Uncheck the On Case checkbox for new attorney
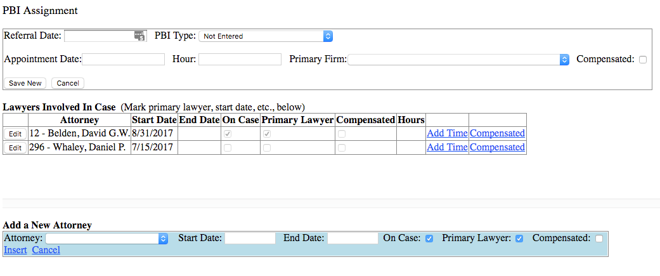This screenshot has height=276, width=660. (429, 239)
